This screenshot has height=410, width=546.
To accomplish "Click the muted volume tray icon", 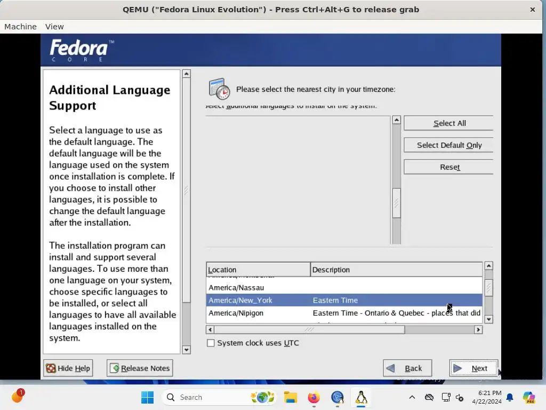I will (460, 397).
